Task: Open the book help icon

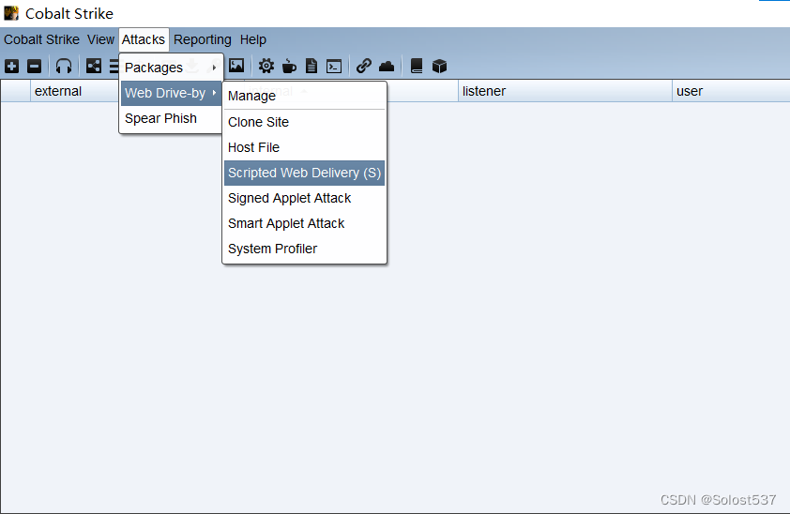Action: pos(417,66)
